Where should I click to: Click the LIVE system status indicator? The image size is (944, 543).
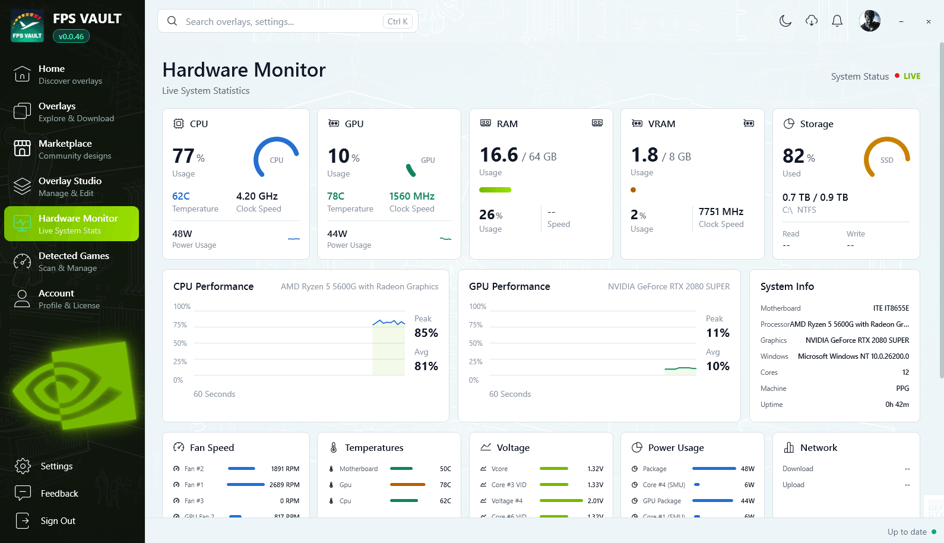click(x=908, y=76)
